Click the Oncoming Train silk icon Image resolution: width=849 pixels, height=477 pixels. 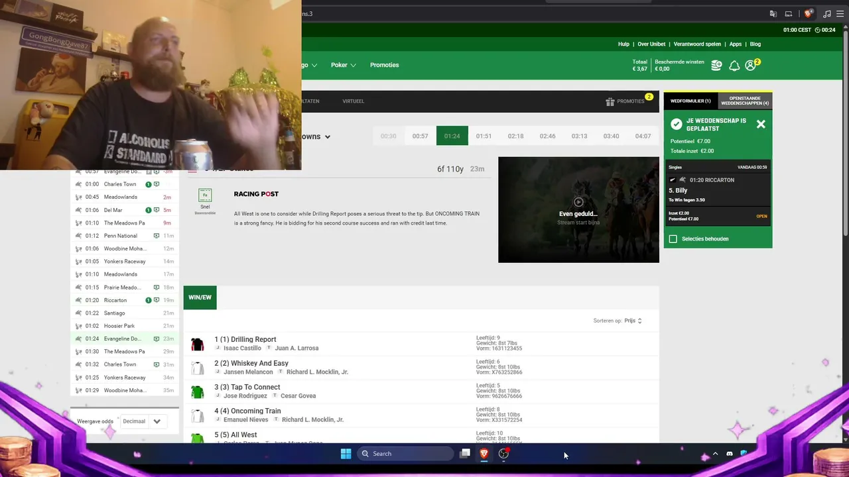pos(197,415)
